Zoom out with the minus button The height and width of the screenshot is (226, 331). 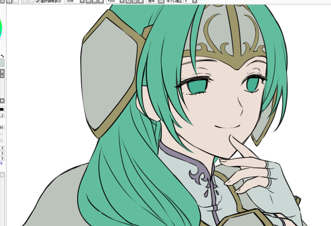point(89,1)
